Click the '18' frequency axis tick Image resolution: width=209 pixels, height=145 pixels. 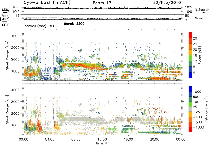point(18,16)
